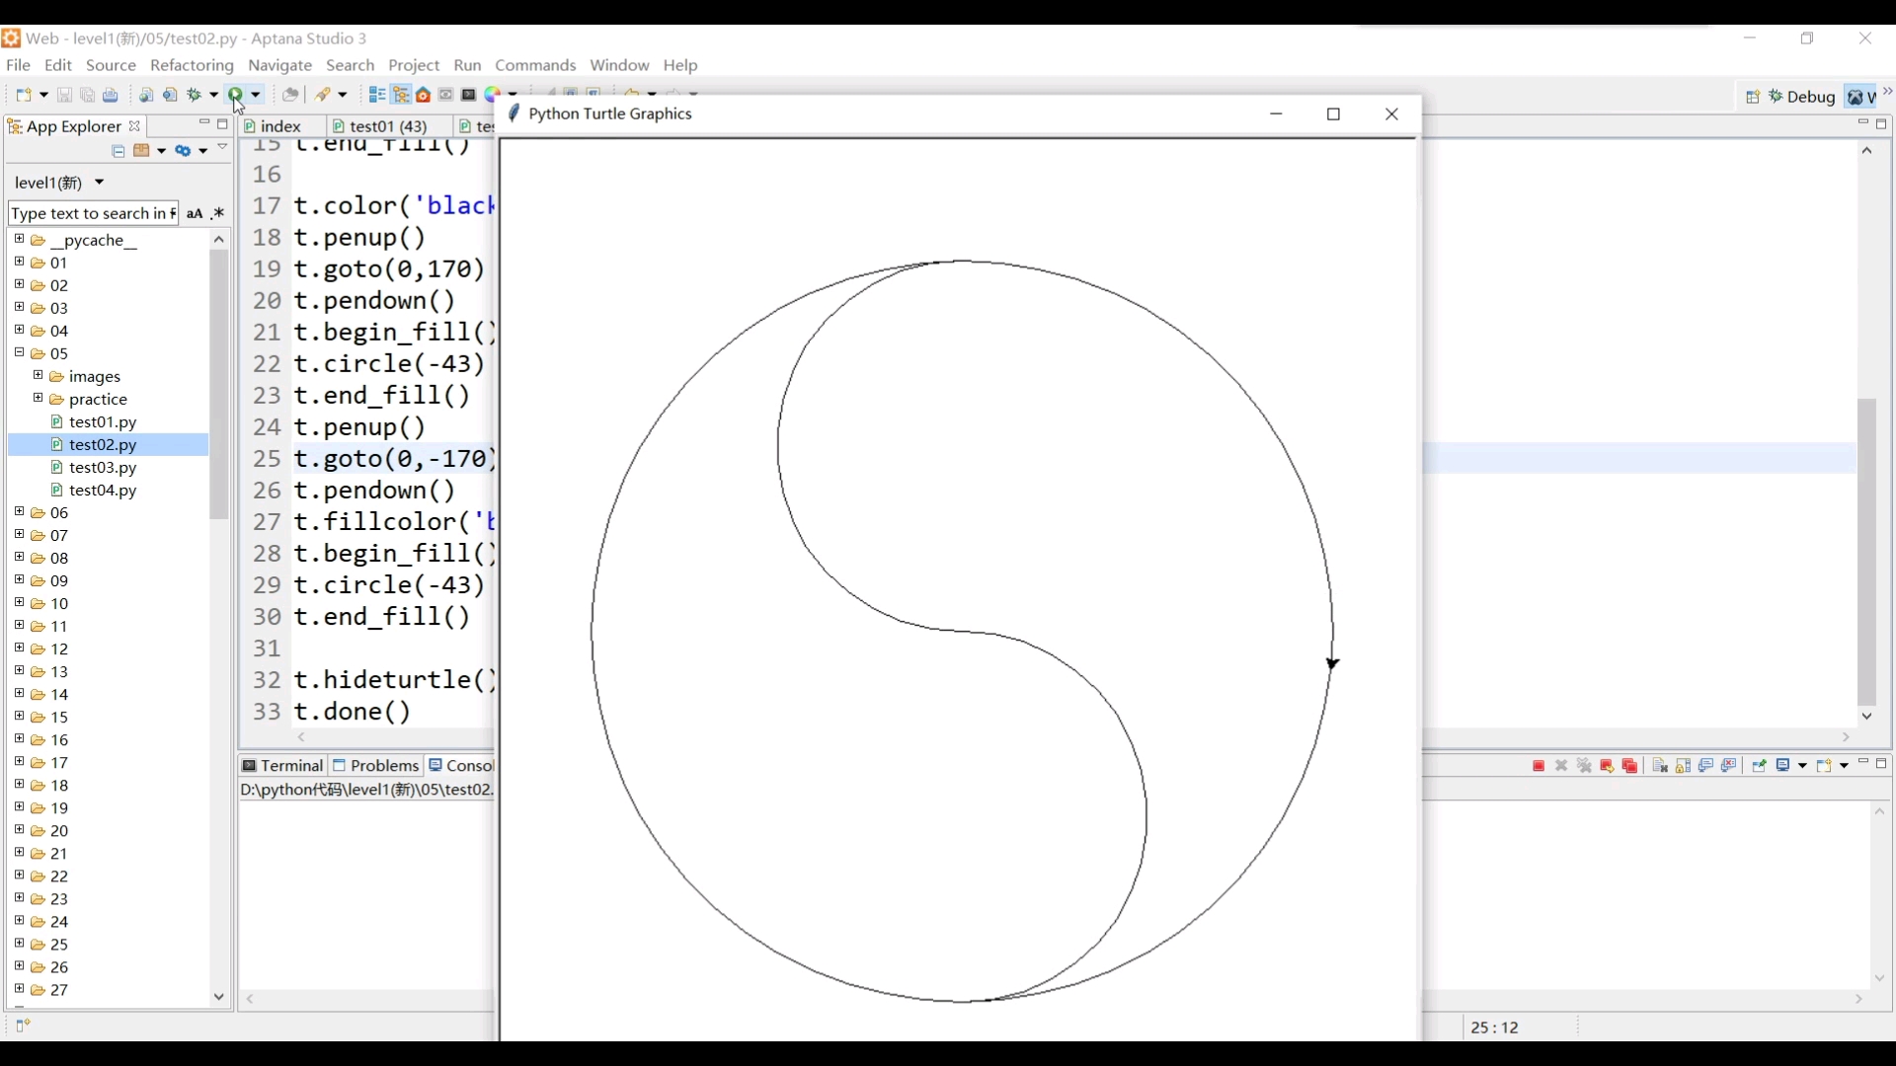Screen dimensions: 1896x1066
Task: Open the terminal icon in the toolbar
Action: click(x=468, y=95)
